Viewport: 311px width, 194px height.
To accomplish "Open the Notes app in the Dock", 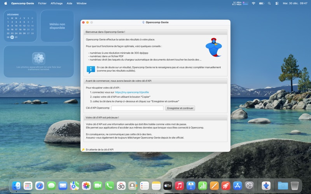I will [156, 186].
